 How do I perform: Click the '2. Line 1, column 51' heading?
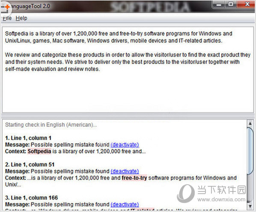(x=30, y=165)
